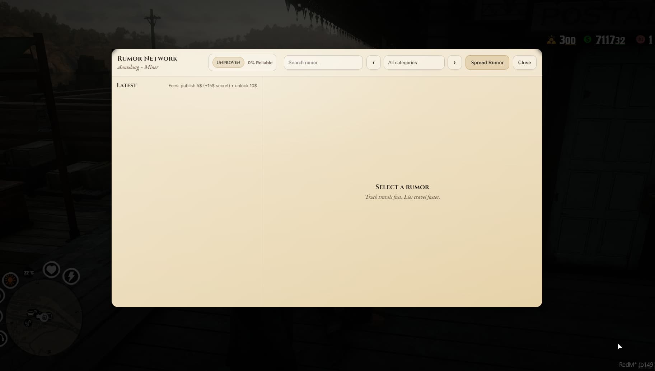
Task: Go to previous category with left chevron
Action: [x=373, y=62]
